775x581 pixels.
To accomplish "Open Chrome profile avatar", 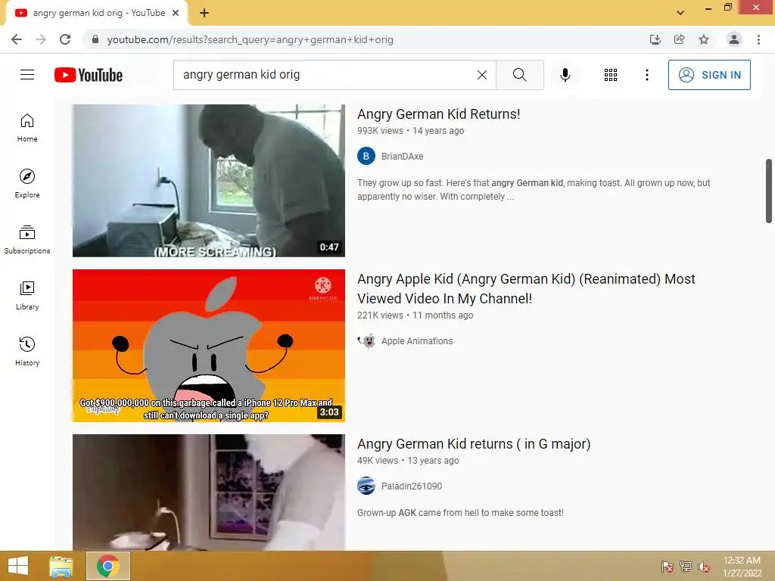I will click(x=734, y=39).
